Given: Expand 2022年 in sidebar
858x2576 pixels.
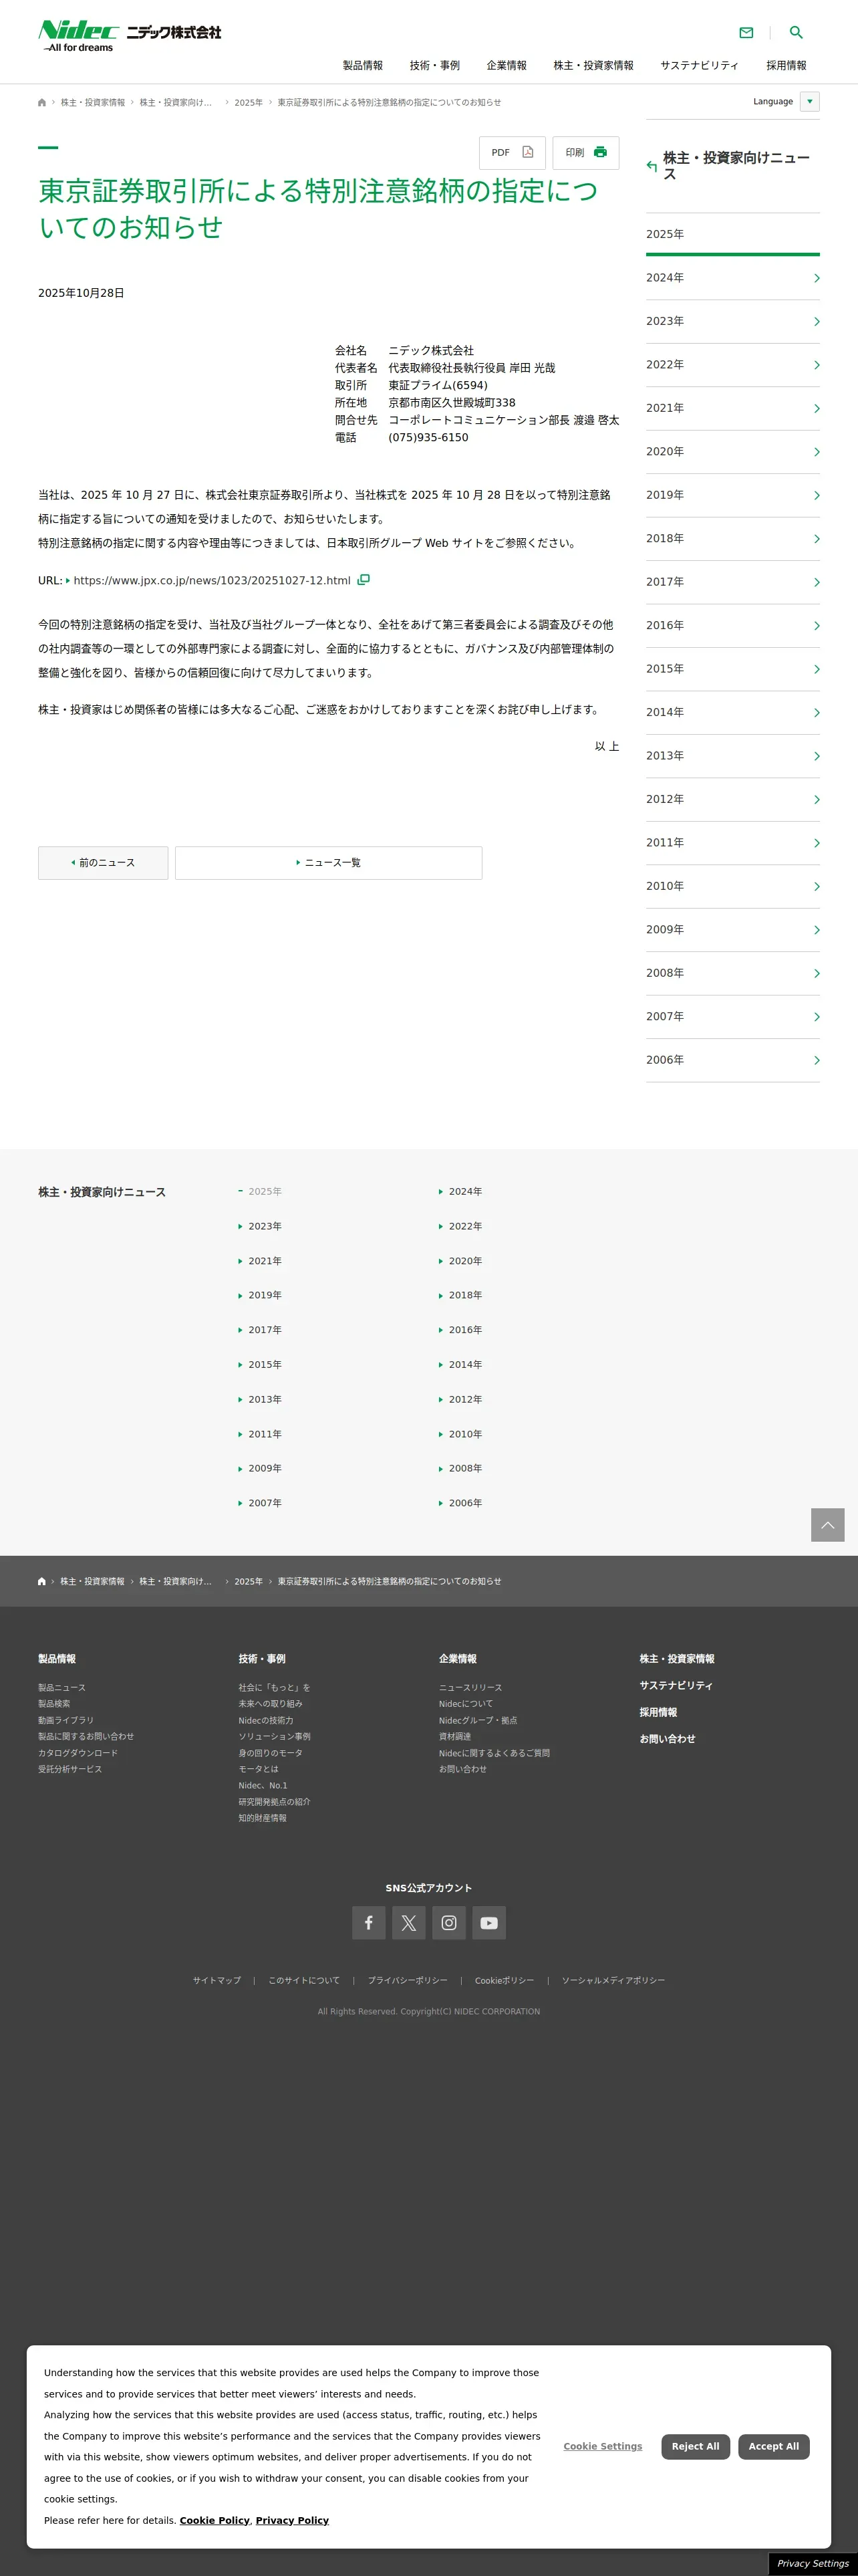Looking at the screenshot, I should [733, 365].
